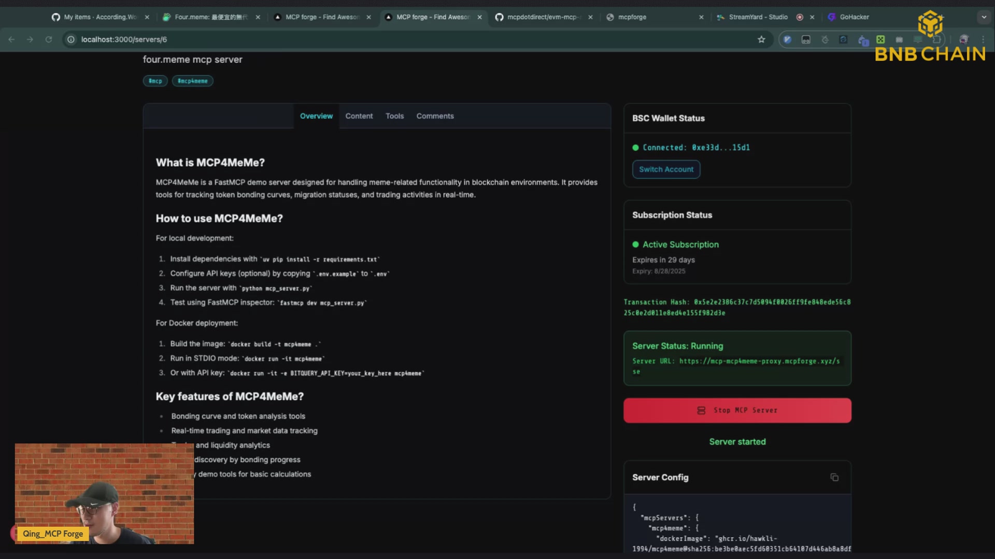Screen dimensions: 995x559
Task: Click the 'docker build -t mcp4meme .' command
Action: point(276,345)
